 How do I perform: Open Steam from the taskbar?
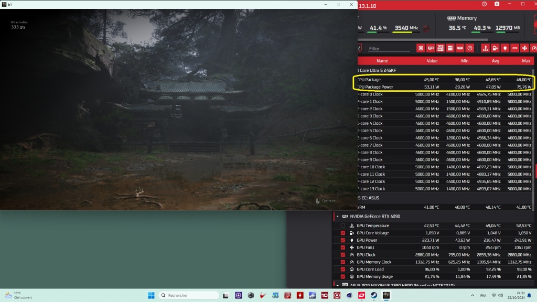[x=373, y=295]
